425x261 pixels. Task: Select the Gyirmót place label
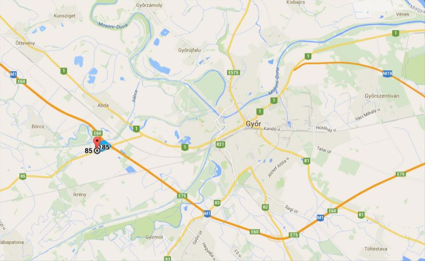[x=154, y=237]
